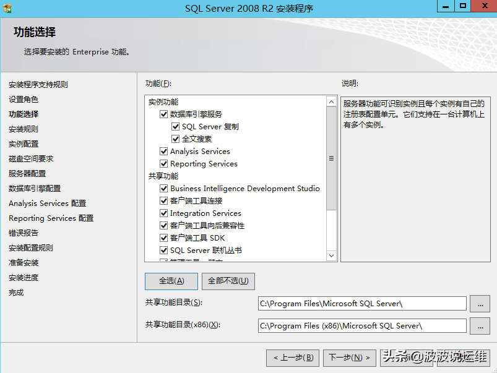Uncheck Integration Services checkbox
The height and width of the screenshot is (373, 497).
tap(163, 213)
